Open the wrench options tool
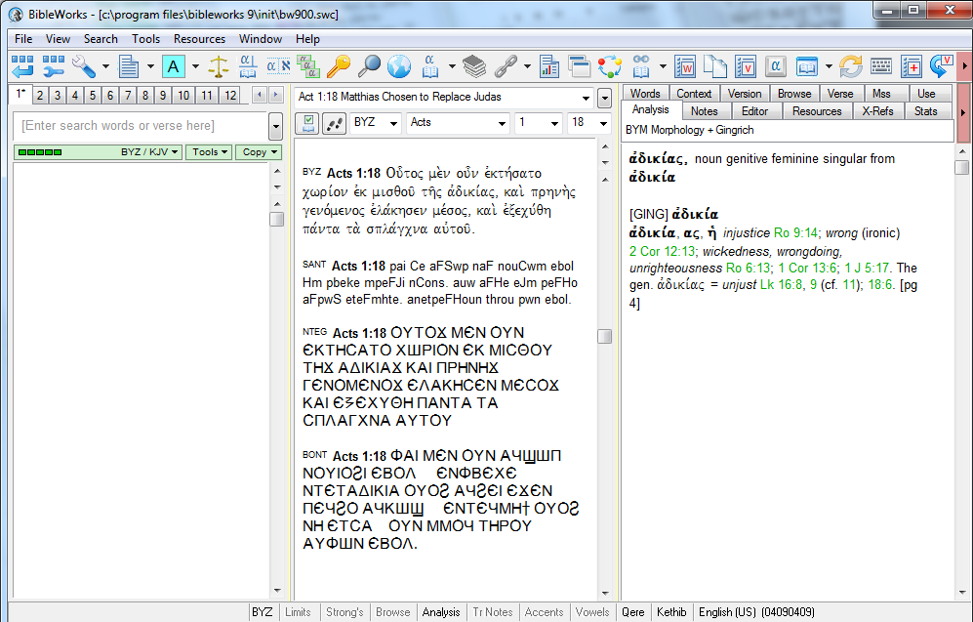The width and height of the screenshot is (973, 622). pyautogui.click(x=84, y=65)
